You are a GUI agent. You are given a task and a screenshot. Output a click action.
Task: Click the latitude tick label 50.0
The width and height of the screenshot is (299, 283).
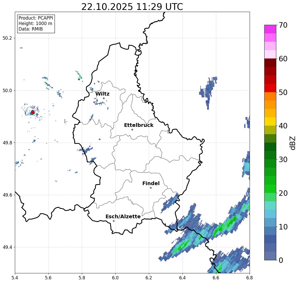pos(7,90)
